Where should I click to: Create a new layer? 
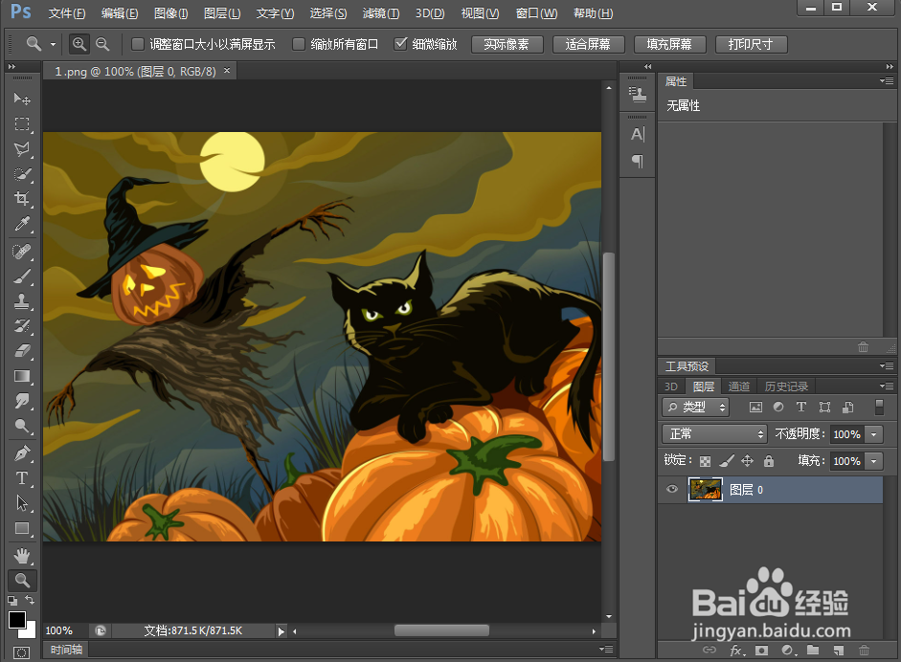coord(839,651)
